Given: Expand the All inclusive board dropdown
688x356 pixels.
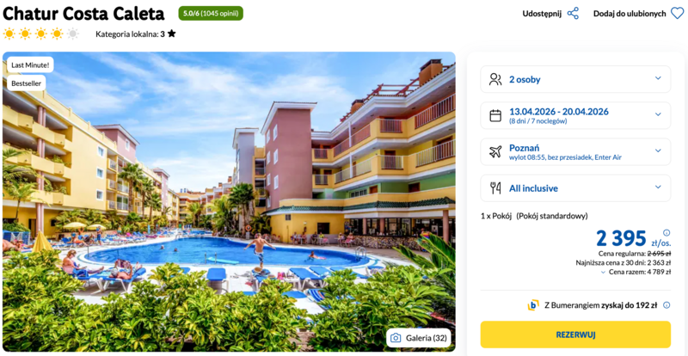Looking at the screenshot, I should 575,188.
